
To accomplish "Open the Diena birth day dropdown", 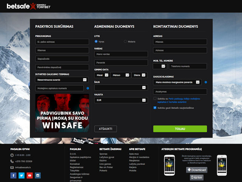I will [140, 75].
